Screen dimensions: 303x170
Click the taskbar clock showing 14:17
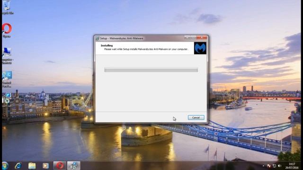pyautogui.click(x=292, y=166)
